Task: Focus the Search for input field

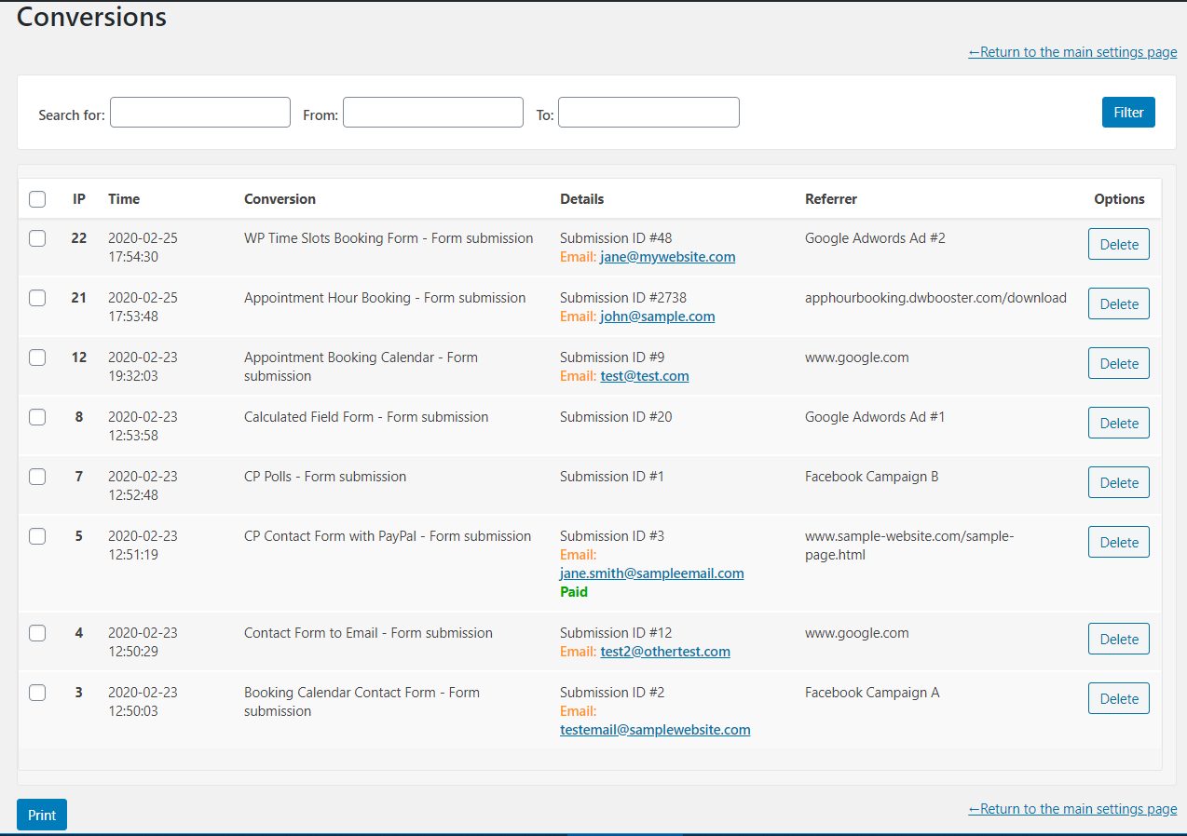Action: (x=200, y=112)
